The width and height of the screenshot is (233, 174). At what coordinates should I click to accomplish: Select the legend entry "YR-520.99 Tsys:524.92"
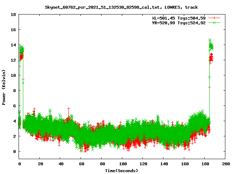[179, 23]
